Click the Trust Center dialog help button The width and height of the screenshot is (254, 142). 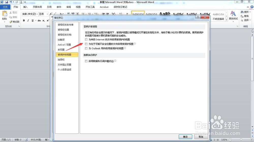pos(198,17)
